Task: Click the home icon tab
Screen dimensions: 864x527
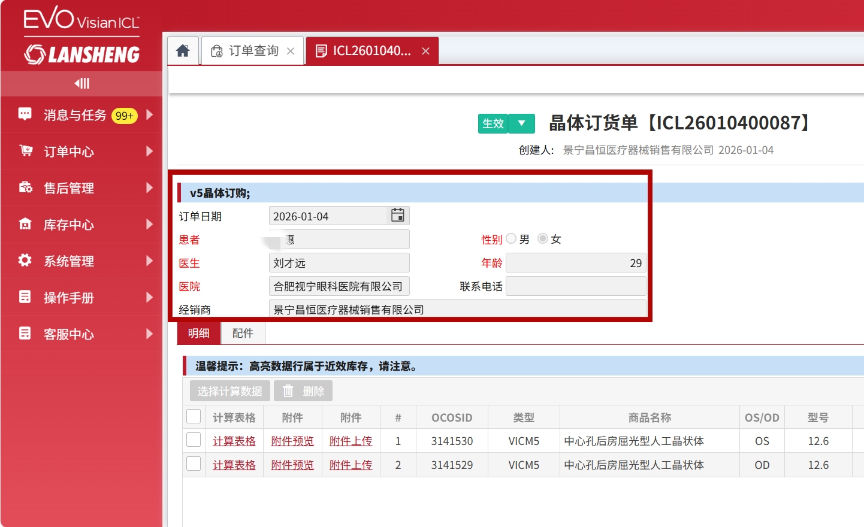Action: coord(183,51)
